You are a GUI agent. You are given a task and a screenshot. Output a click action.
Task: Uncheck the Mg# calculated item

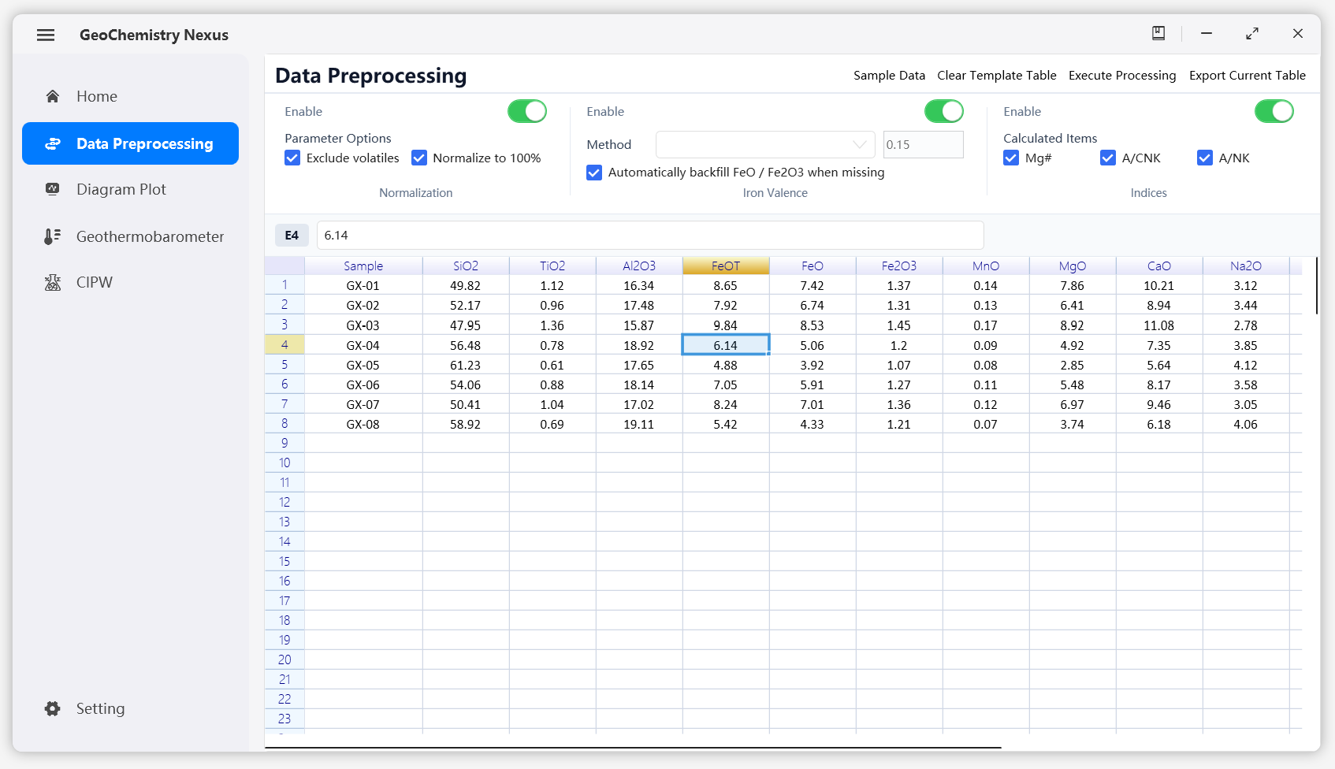pyautogui.click(x=1011, y=158)
